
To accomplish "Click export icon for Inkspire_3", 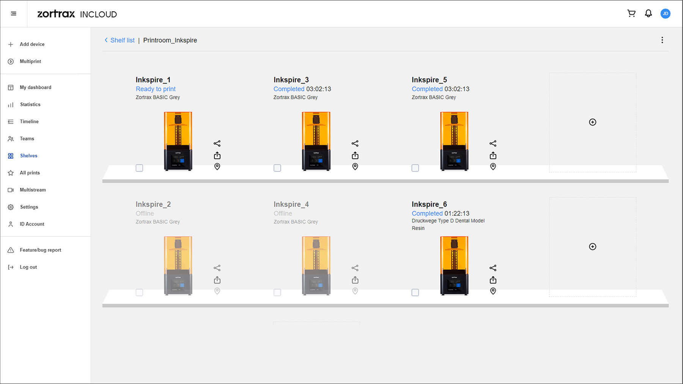I will tap(355, 156).
